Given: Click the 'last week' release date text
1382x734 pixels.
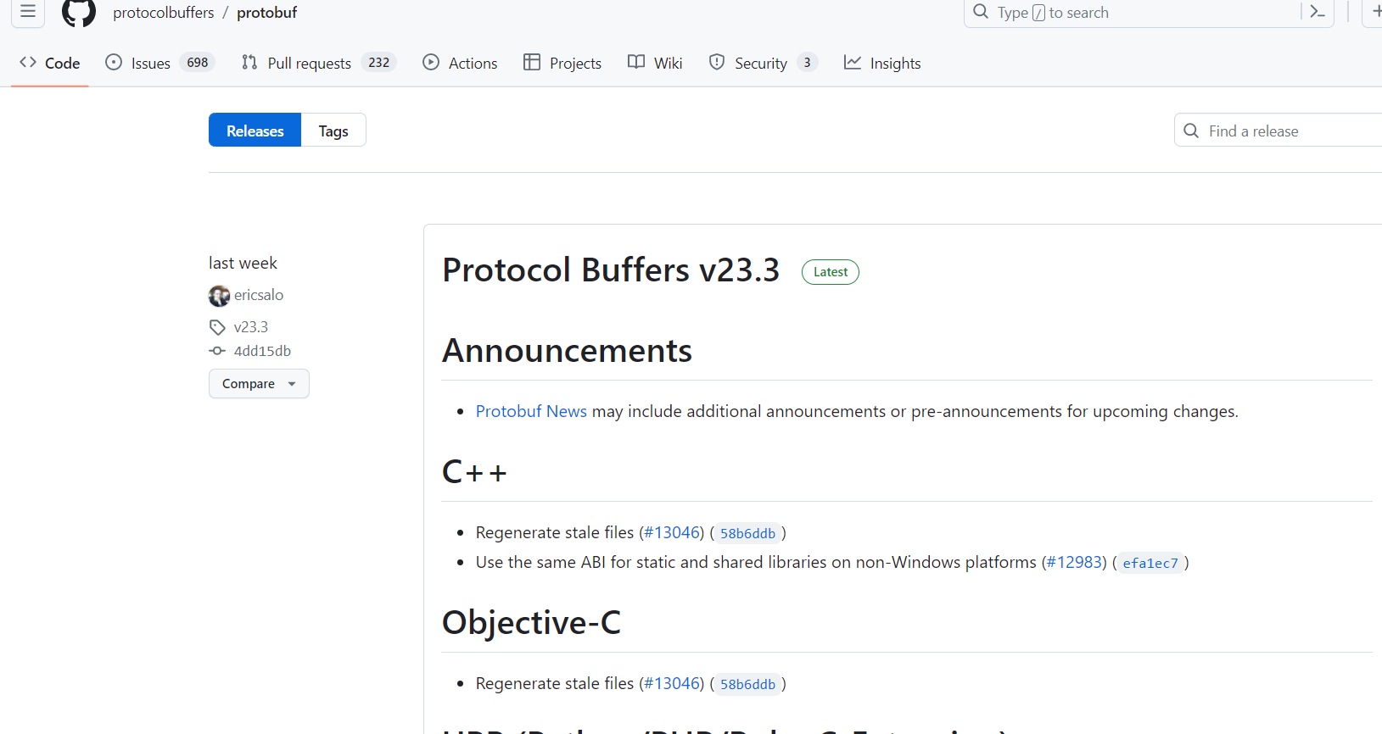Looking at the screenshot, I should pos(243,264).
